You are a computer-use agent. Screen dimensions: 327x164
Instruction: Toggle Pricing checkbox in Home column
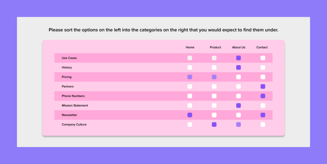click(190, 77)
